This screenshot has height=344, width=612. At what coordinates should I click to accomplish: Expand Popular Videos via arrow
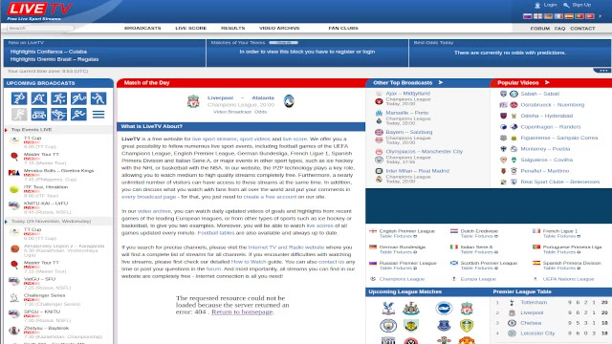[547, 83]
